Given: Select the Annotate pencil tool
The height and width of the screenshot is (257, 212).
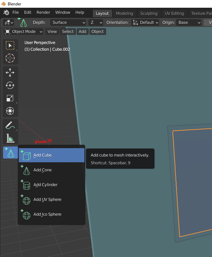Looking at the screenshot, I should coord(10,125).
